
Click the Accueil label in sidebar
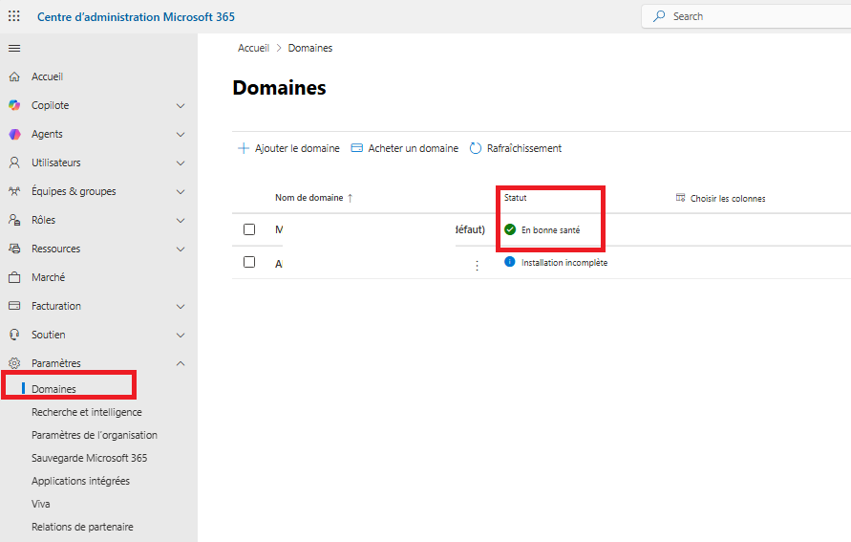point(47,76)
